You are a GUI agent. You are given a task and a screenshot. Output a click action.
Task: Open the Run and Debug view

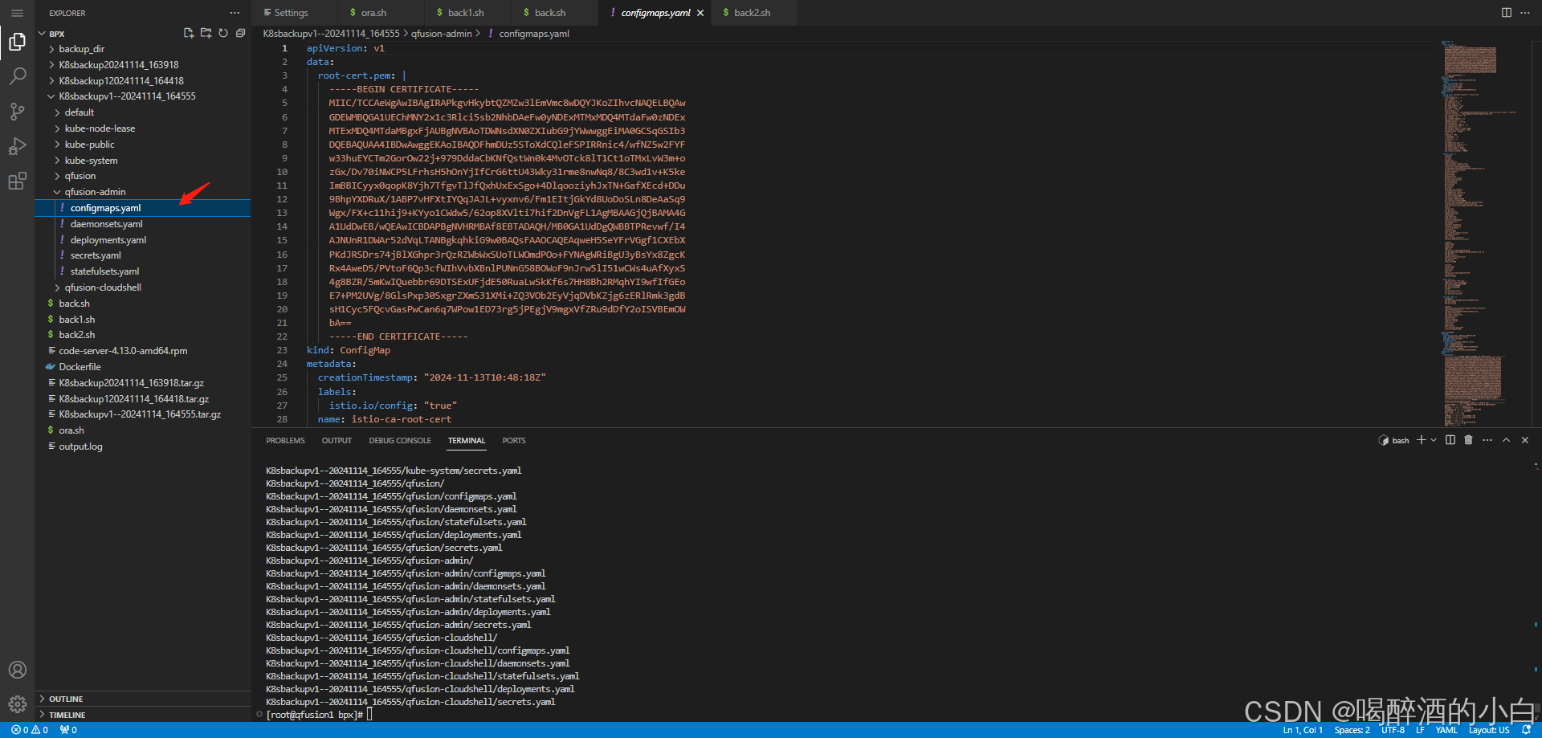pos(17,146)
